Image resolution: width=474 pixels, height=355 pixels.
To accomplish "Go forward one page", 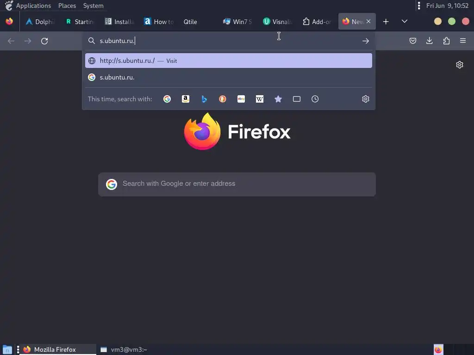I will tap(28, 41).
